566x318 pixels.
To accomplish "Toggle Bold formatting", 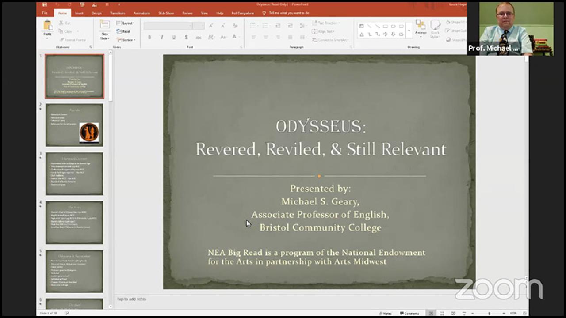I will (149, 37).
